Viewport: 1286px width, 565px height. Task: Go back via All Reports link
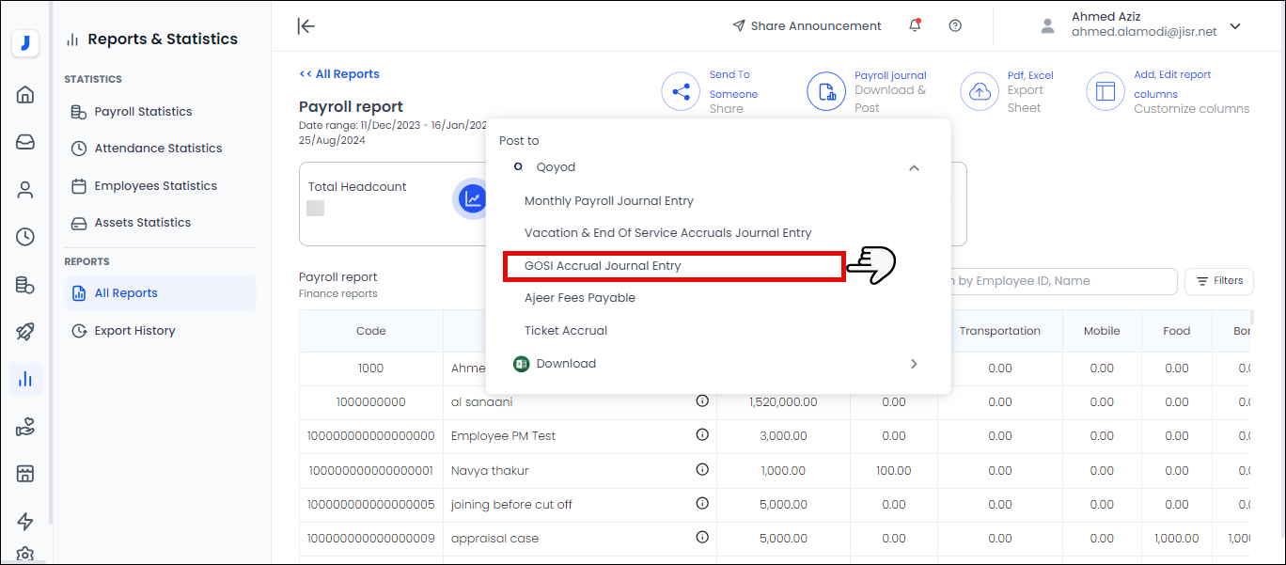[339, 74]
